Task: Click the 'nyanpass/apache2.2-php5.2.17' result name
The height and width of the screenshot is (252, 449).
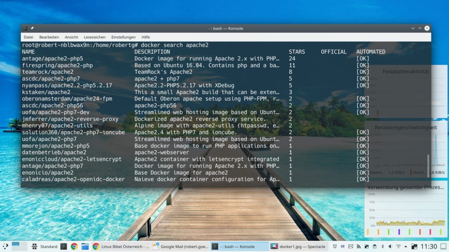Action: click(67, 85)
